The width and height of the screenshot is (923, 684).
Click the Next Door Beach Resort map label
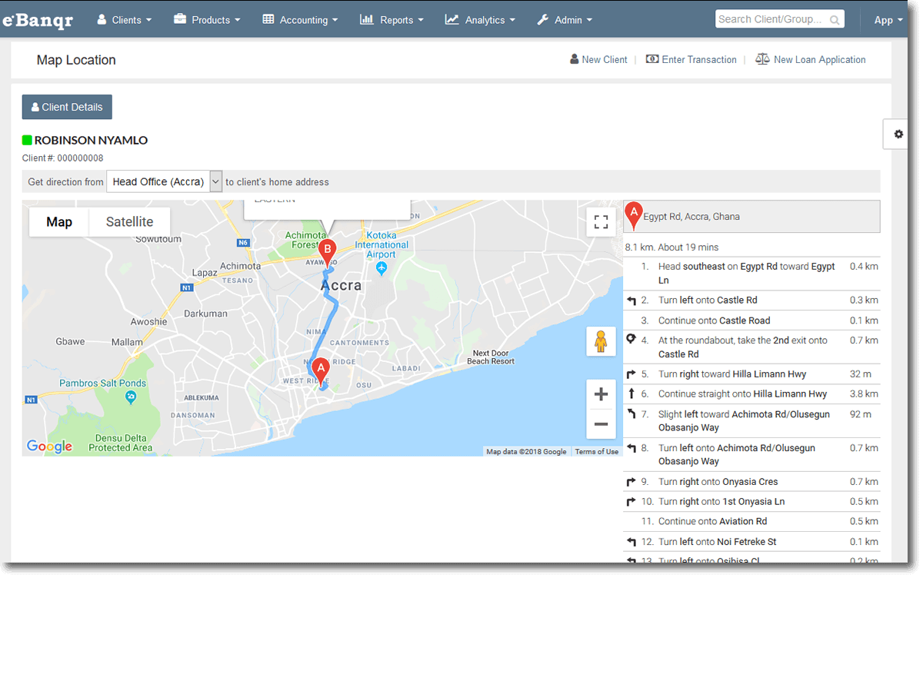(491, 357)
